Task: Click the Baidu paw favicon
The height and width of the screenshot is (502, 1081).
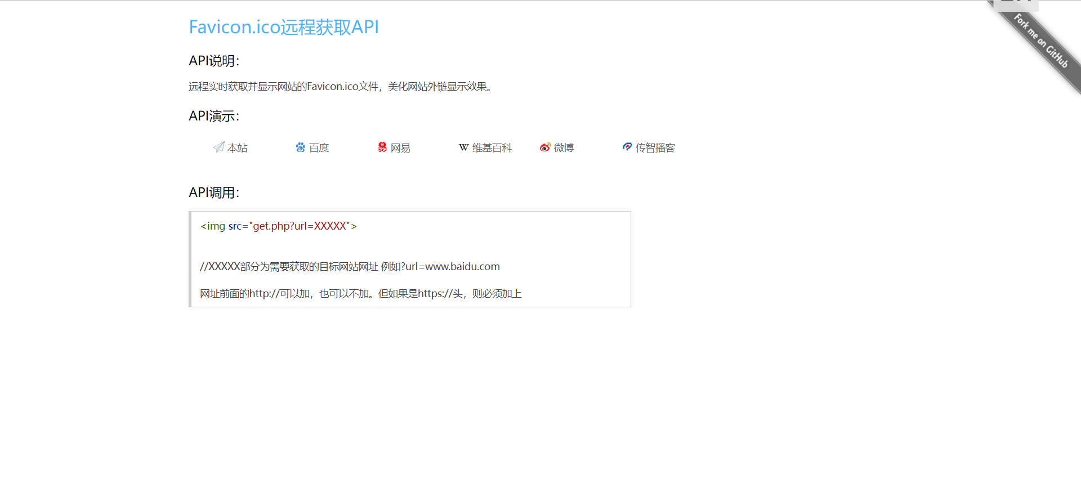Action: point(301,147)
